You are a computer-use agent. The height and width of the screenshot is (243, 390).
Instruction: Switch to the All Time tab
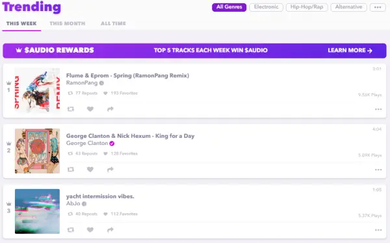(x=113, y=23)
